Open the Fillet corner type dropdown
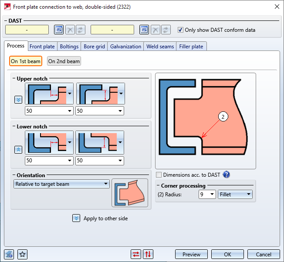Image resolution: width=284 pixels, height=262 pixels. click(235, 195)
